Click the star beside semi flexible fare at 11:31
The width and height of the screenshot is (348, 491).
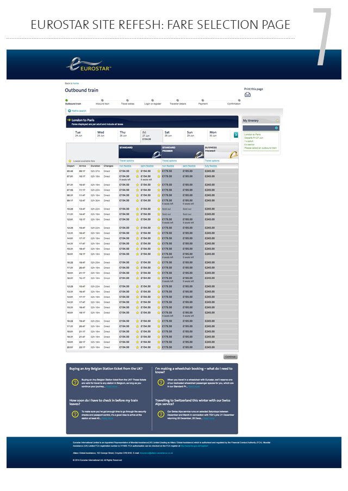click(x=159, y=214)
